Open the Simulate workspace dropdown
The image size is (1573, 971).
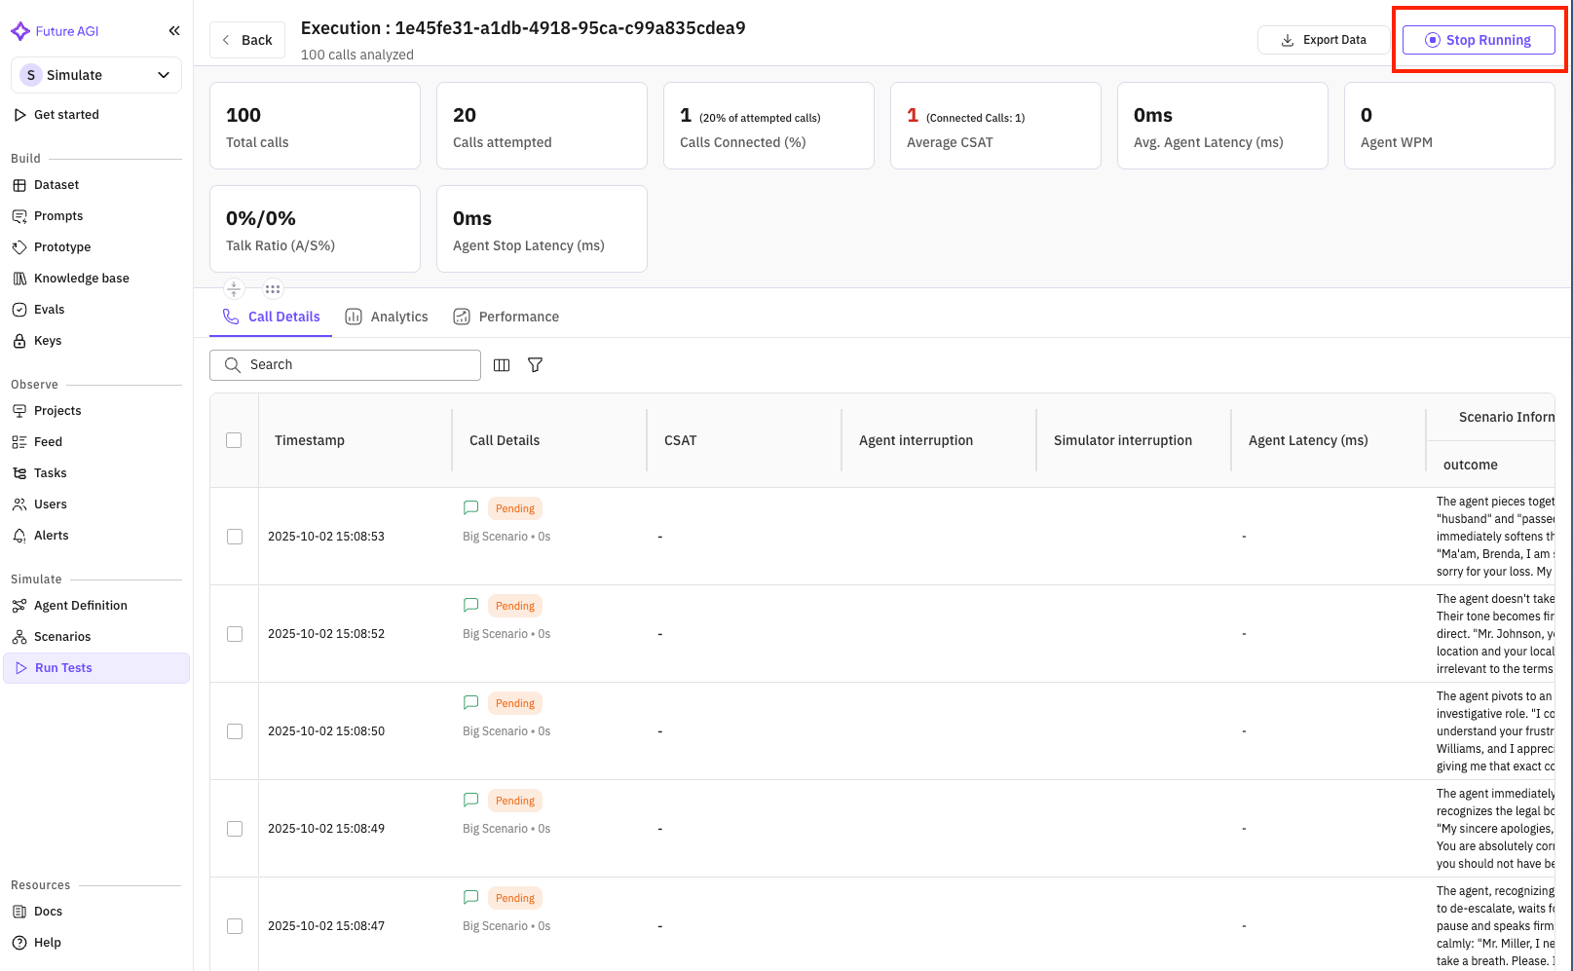pyautogui.click(x=96, y=75)
